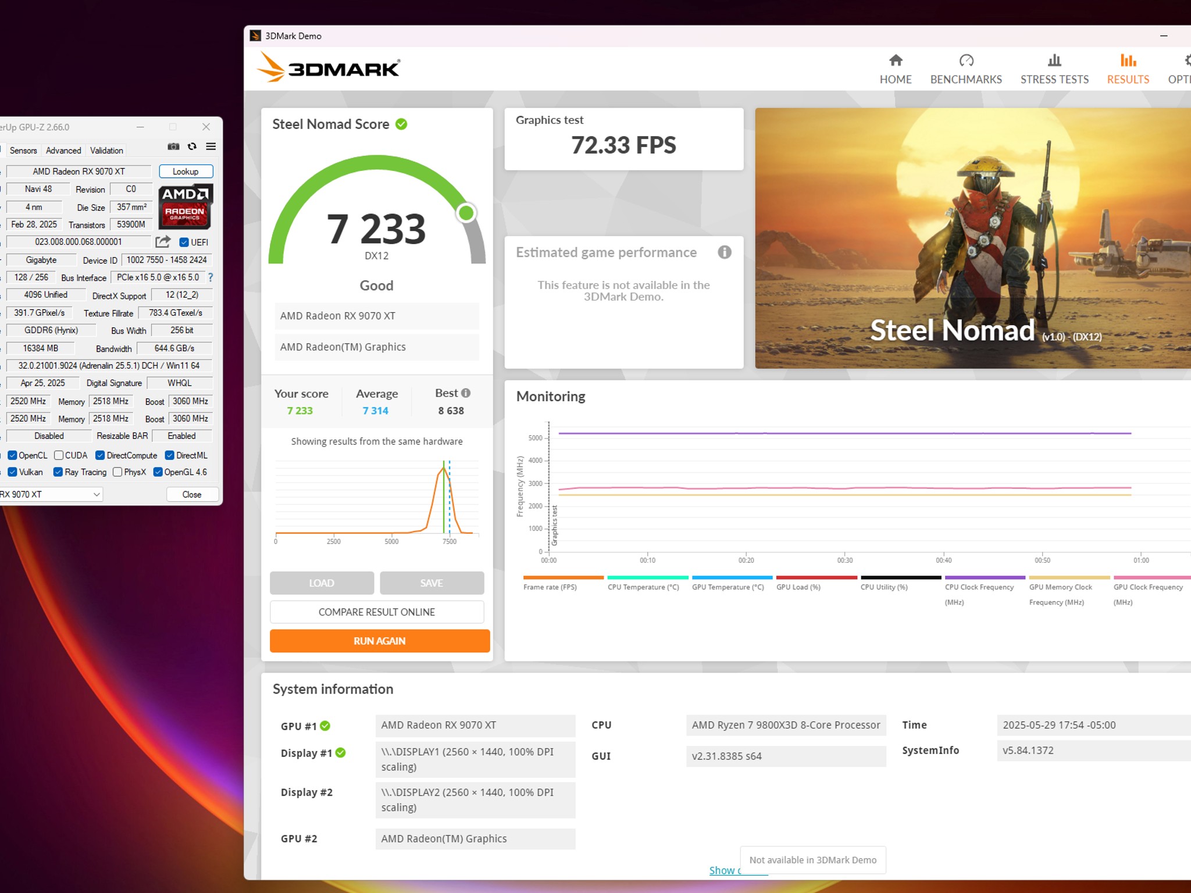Click the GPU #2 AMD Radeon(TM) Graphics entry
The width and height of the screenshot is (1191, 893).
pos(475,838)
